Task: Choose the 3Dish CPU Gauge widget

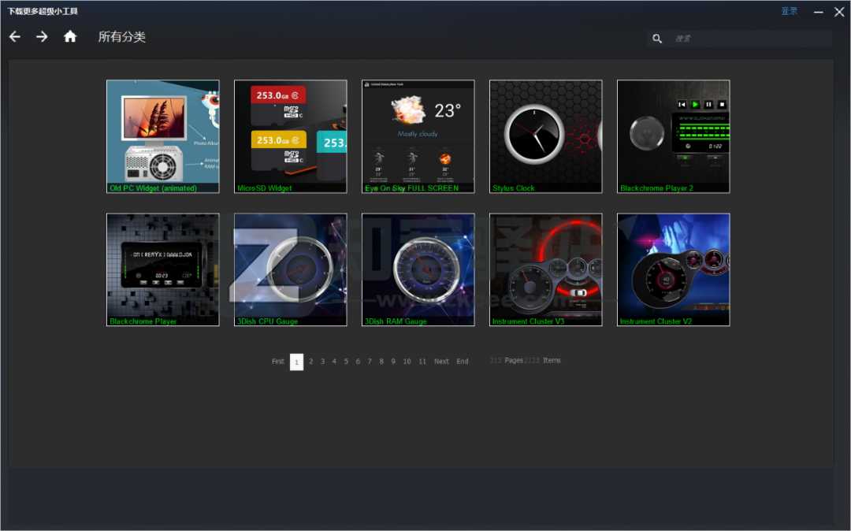Action: pos(291,269)
